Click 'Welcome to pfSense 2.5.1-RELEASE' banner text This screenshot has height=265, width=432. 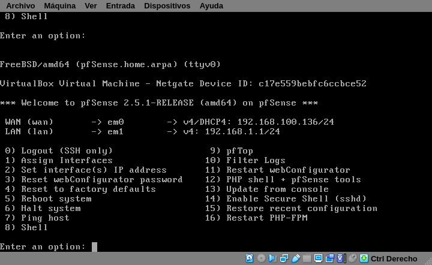click(108, 103)
